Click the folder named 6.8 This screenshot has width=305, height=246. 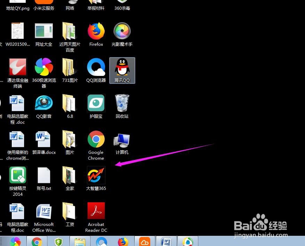tap(70, 107)
